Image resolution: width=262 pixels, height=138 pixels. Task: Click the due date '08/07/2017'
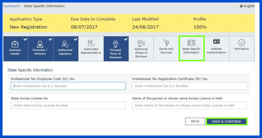(84, 27)
